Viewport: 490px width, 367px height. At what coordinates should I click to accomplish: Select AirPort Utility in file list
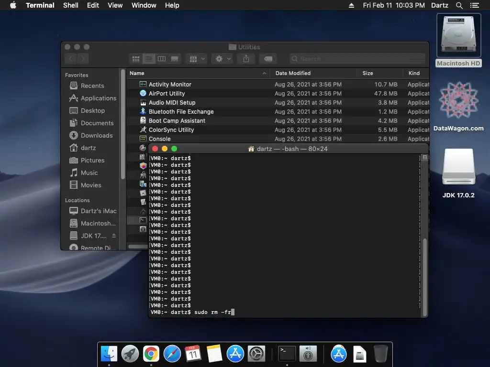click(278, 93)
